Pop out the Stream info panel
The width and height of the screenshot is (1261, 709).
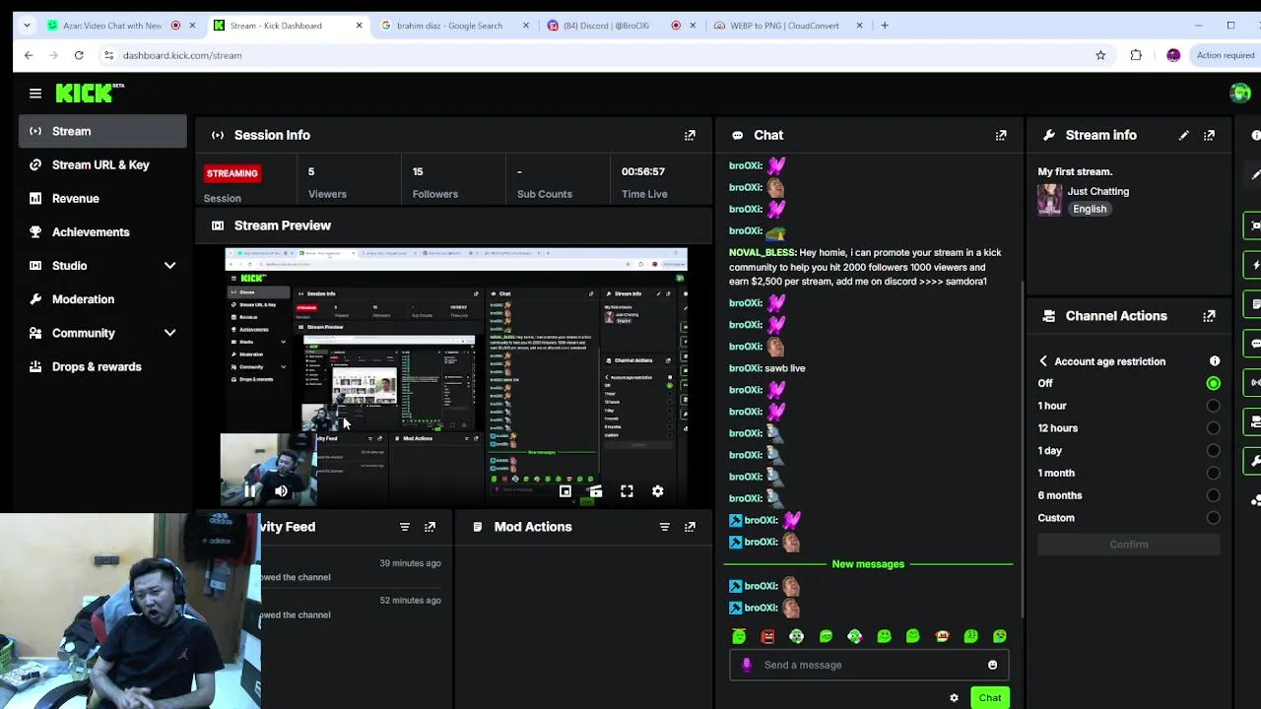tap(1209, 135)
